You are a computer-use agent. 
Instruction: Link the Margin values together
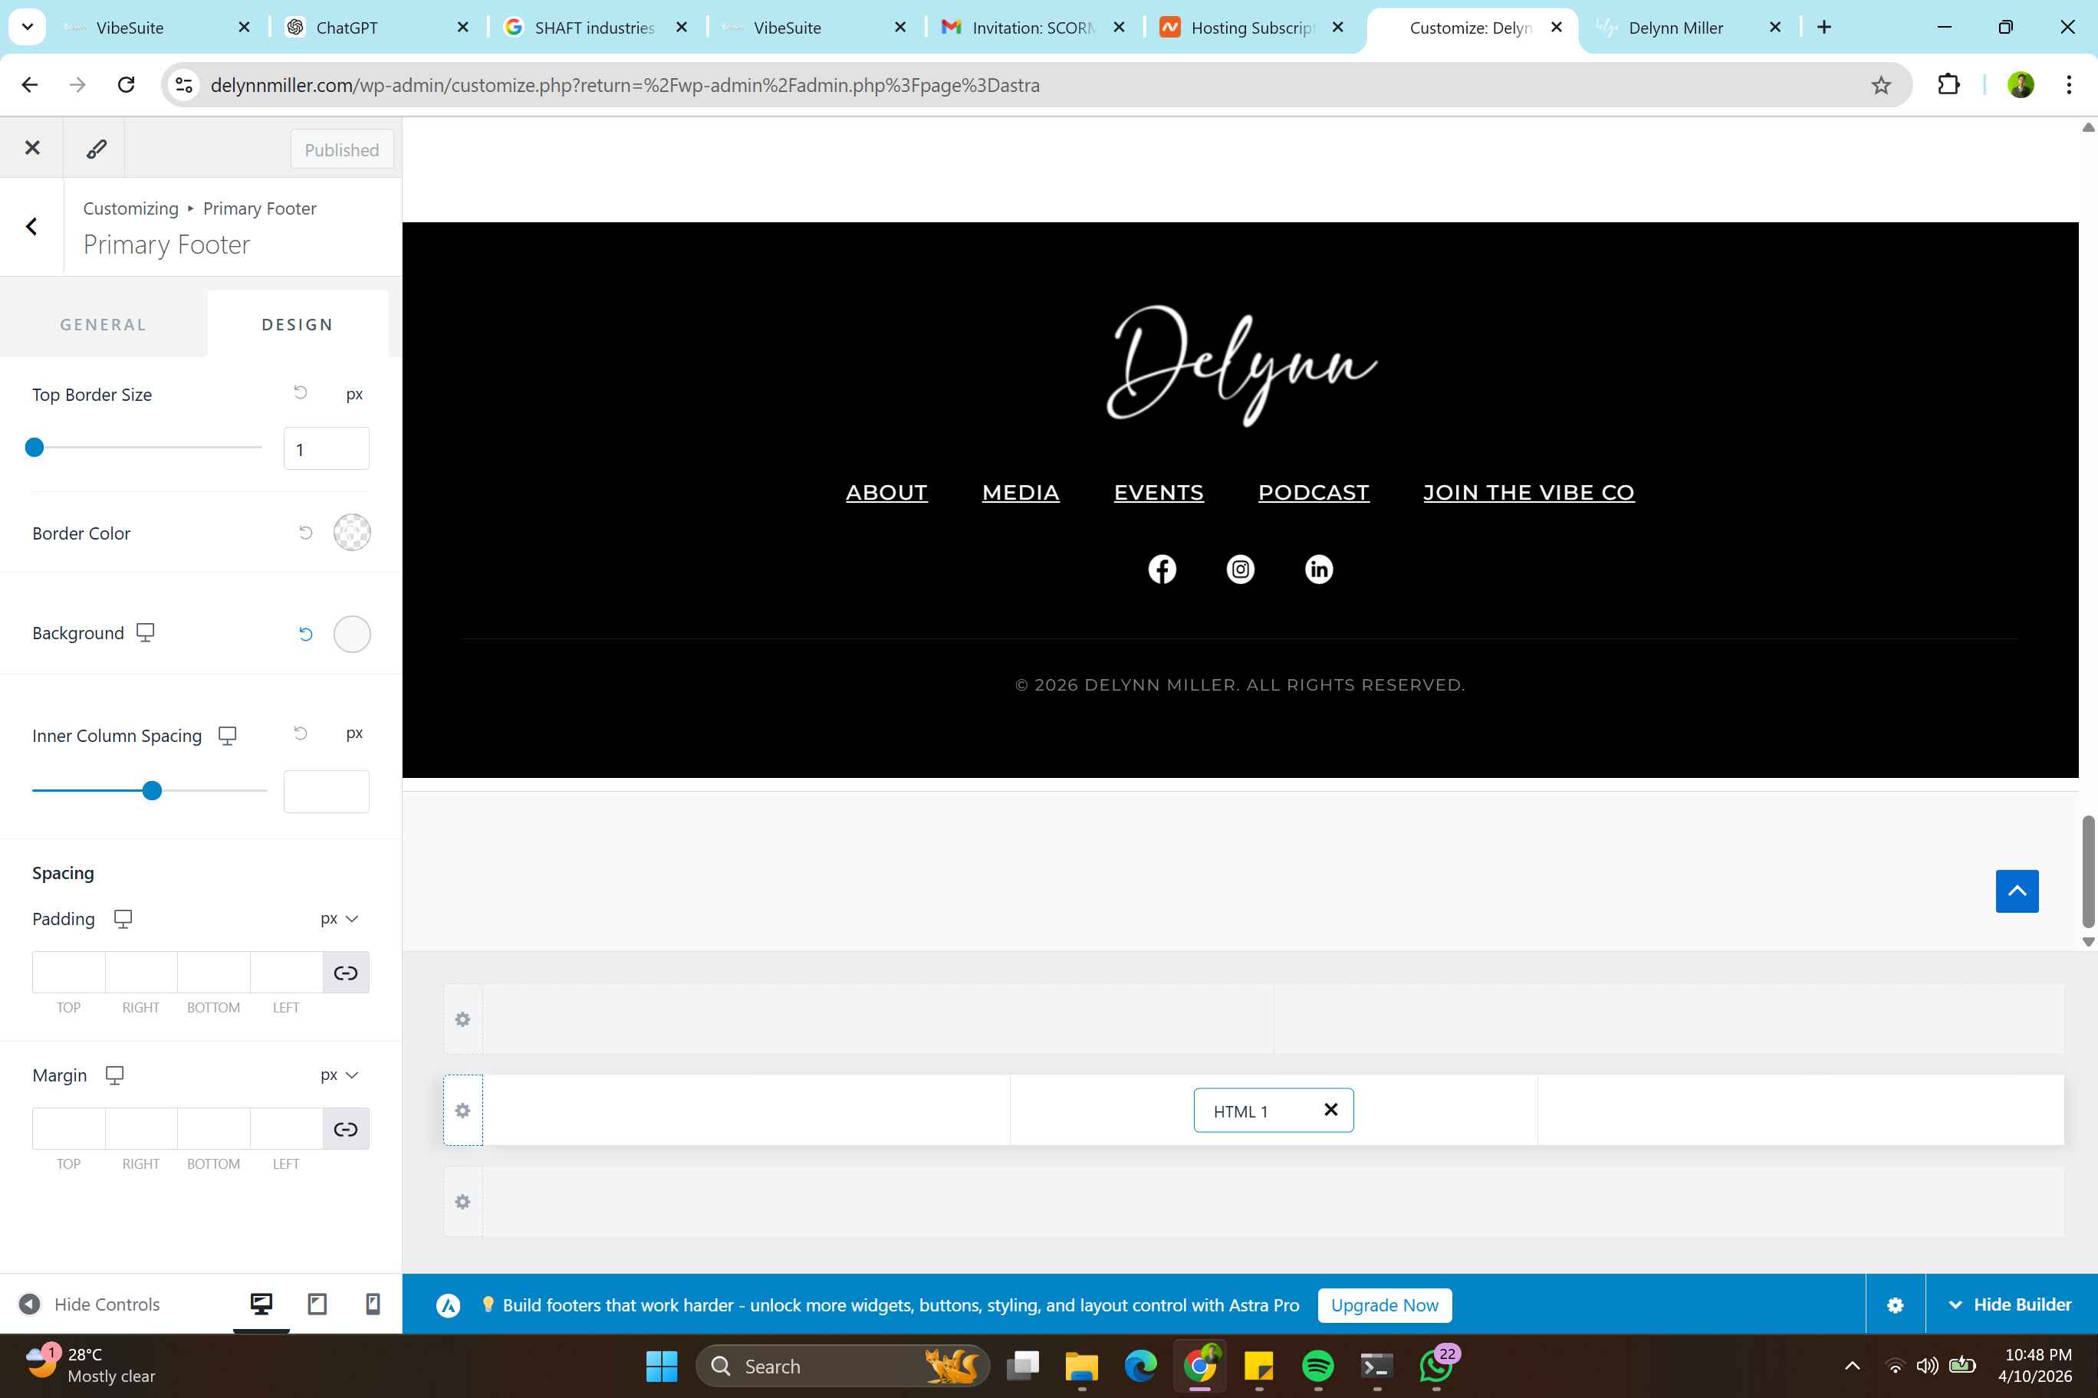pos(345,1130)
